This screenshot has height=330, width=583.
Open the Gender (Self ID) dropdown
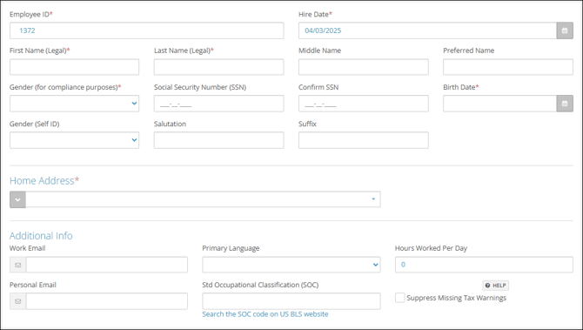pos(74,140)
